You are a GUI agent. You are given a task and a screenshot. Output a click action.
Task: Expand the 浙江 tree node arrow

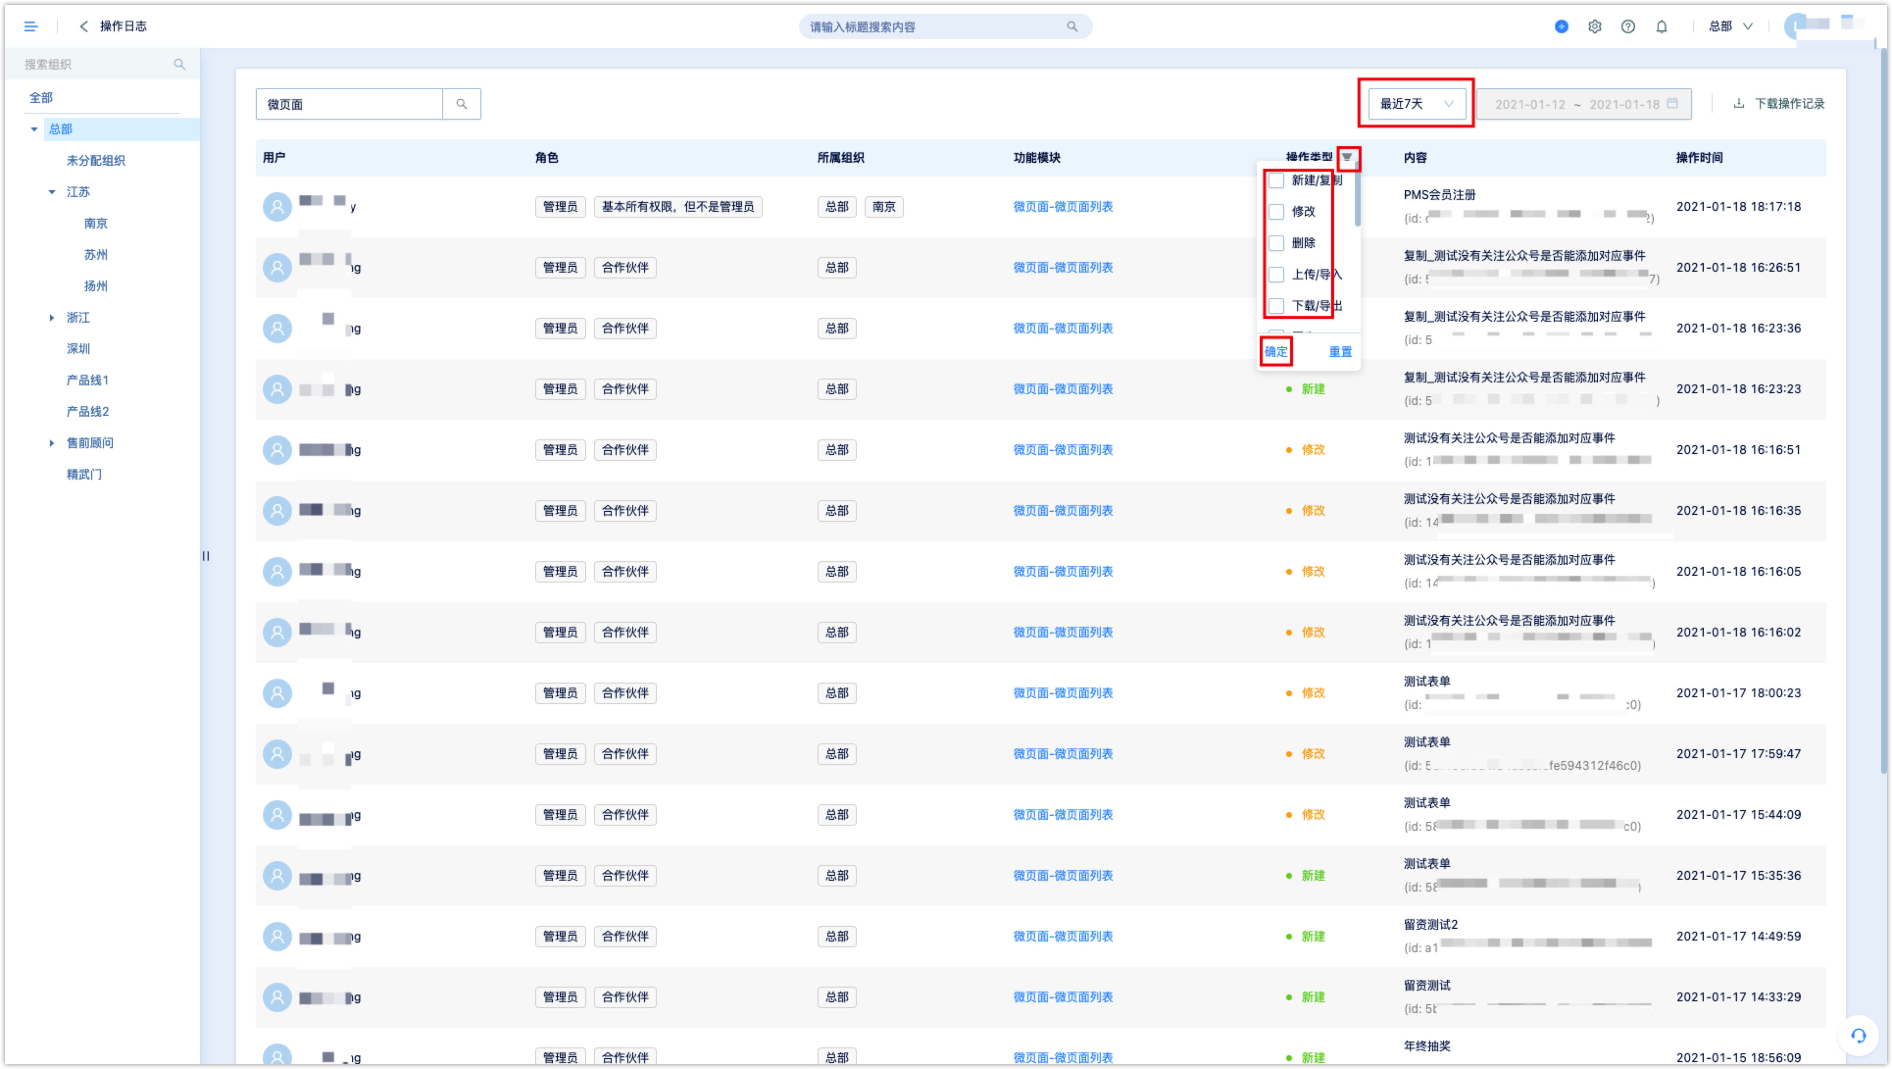[51, 317]
